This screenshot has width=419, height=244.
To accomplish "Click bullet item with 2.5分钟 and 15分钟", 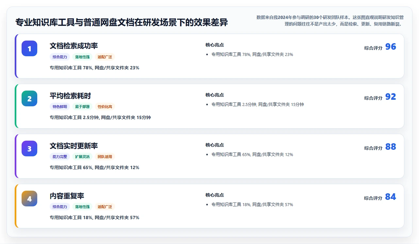I will point(258,105).
